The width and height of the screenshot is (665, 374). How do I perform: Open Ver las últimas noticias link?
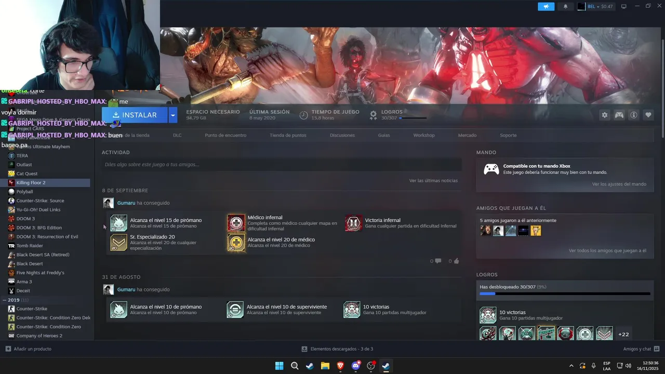[x=433, y=181]
